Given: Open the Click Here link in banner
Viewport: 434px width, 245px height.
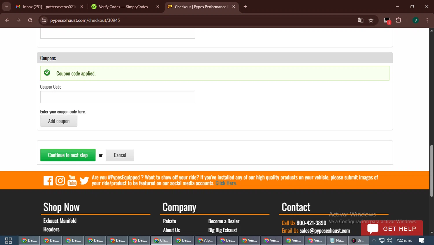Looking at the screenshot, I should pyautogui.click(x=226, y=183).
